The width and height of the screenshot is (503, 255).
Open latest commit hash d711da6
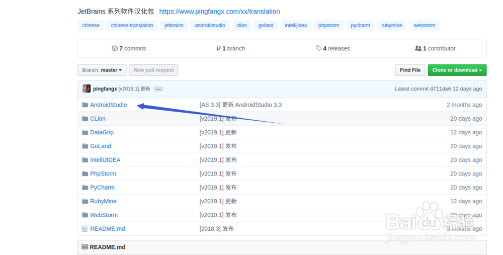[x=441, y=89]
